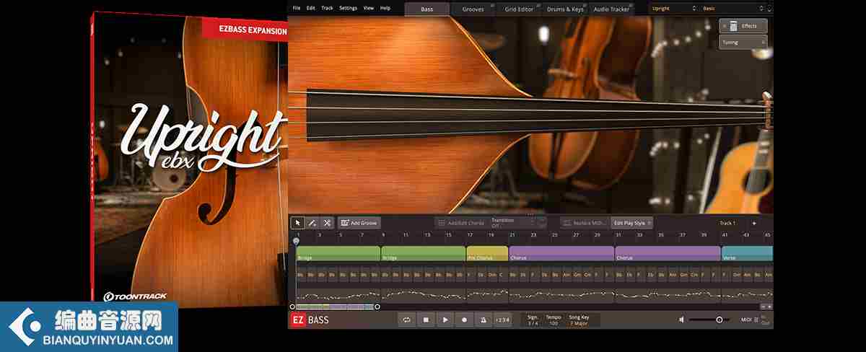Click right handle of overview scrollbar
This screenshot has width=866, height=352.
click(x=377, y=307)
